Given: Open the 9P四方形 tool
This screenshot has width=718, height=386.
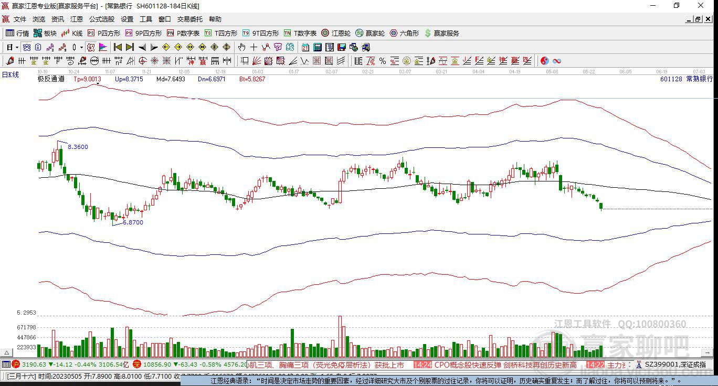Looking at the screenshot, I should [143, 33].
